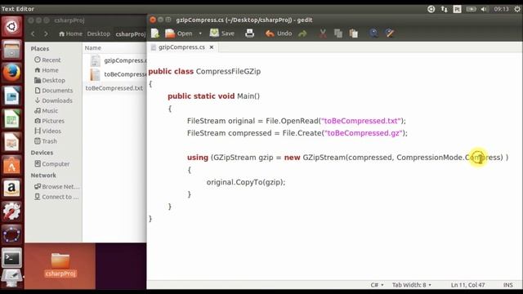Click the INS insert mode indicator
This screenshot has height=294, width=523.
click(508, 285)
